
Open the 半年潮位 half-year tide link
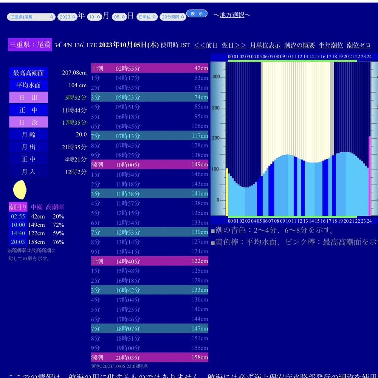click(x=330, y=45)
